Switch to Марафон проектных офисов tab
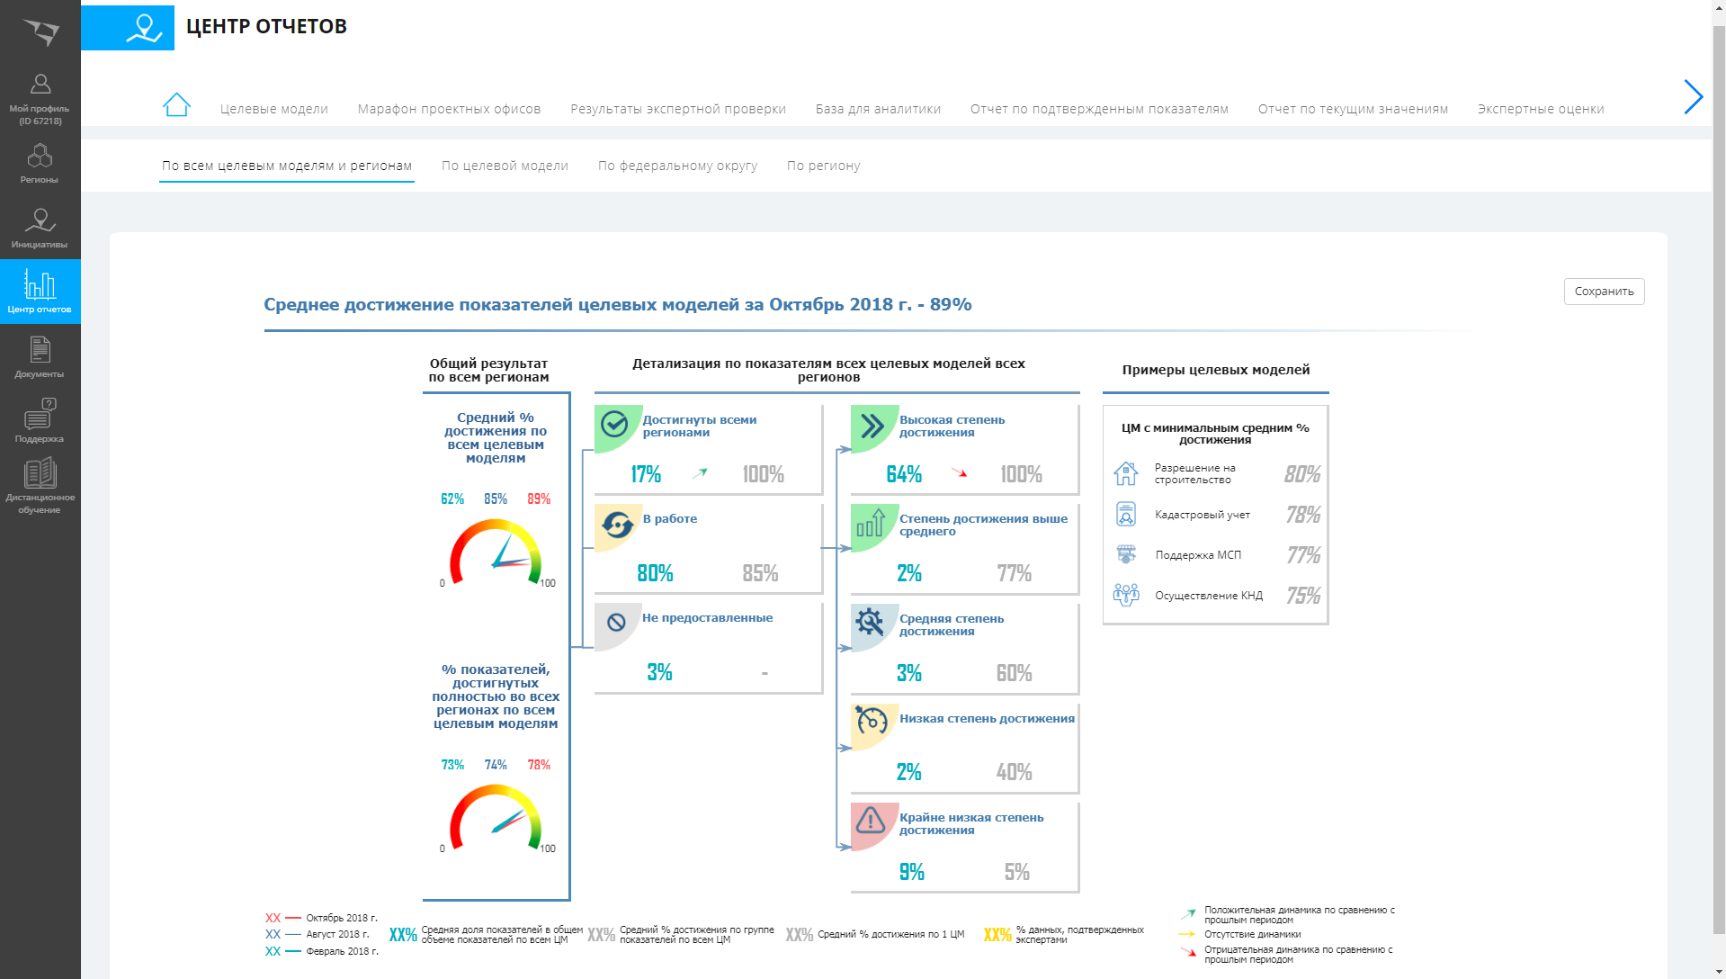 (449, 109)
